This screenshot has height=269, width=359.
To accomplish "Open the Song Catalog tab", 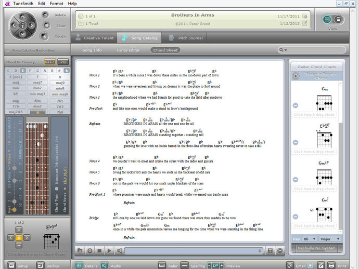I will [x=139, y=38].
